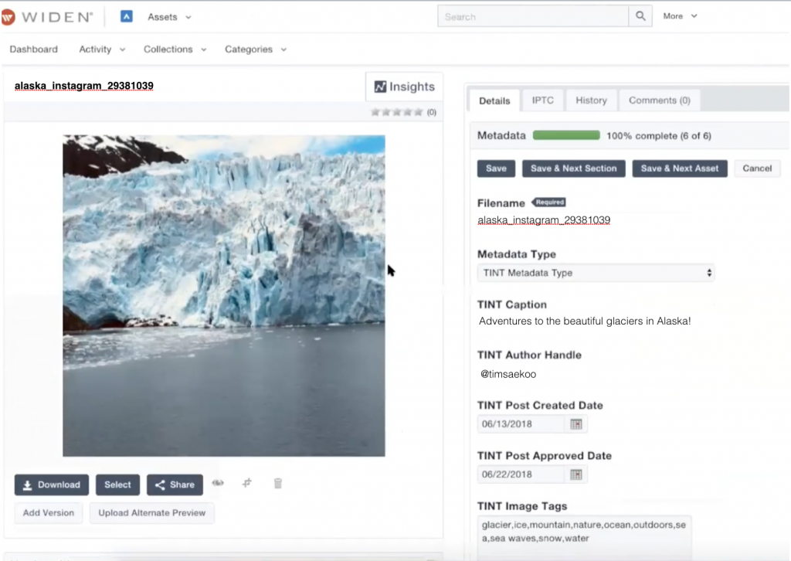Open the Collections menu
The width and height of the screenshot is (791, 561).
click(175, 49)
